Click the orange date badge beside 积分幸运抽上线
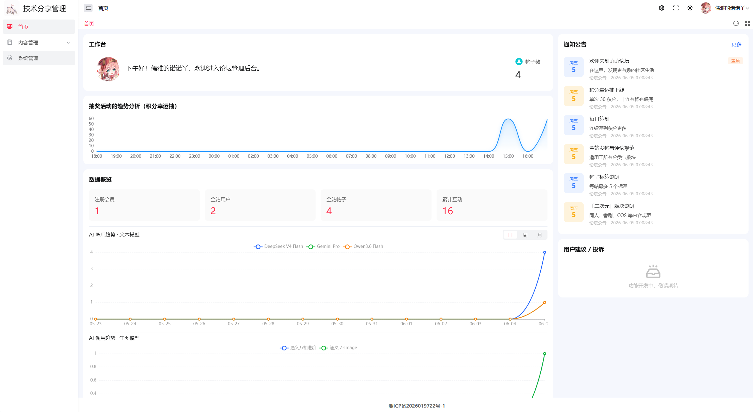Viewport: 753px width, 412px height. tap(574, 96)
